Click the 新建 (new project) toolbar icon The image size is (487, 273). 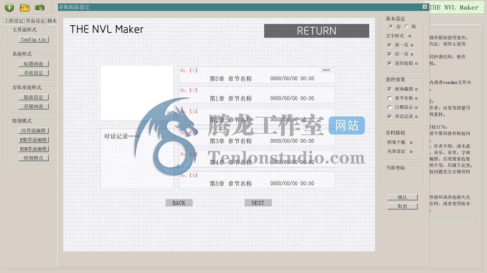(9, 7)
